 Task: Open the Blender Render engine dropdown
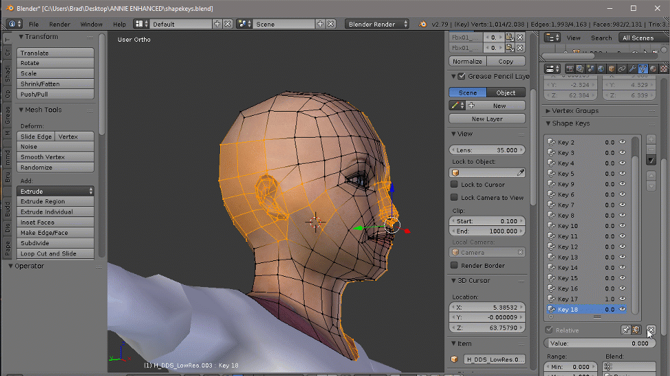click(377, 24)
